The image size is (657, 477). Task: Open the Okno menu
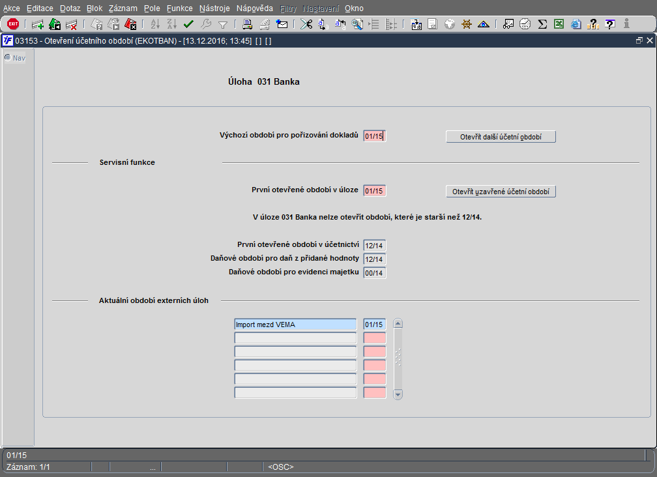coord(354,8)
